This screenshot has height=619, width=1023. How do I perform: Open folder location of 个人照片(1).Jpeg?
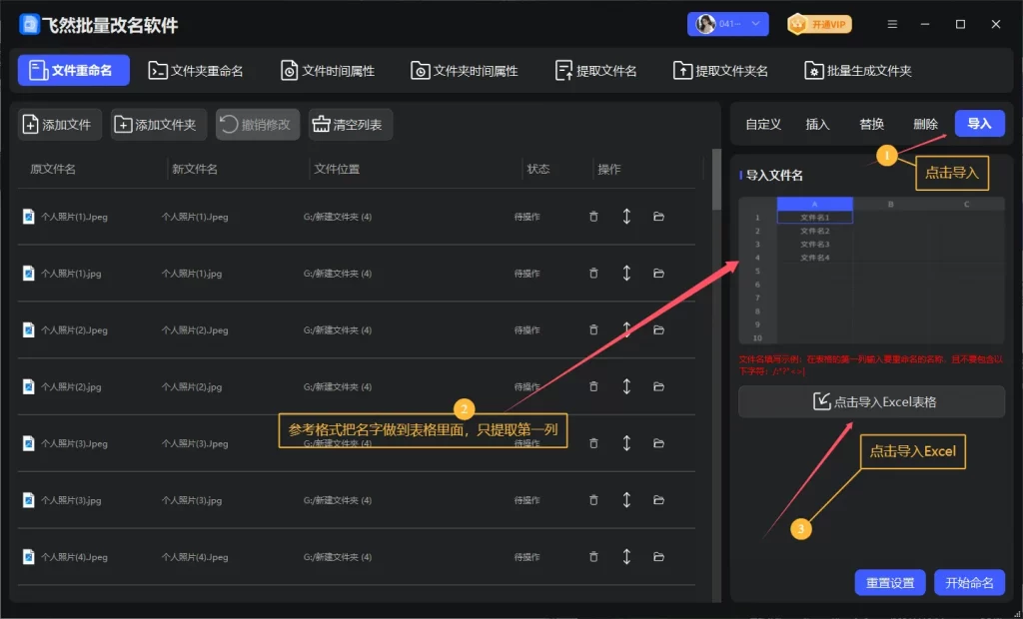(658, 217)
